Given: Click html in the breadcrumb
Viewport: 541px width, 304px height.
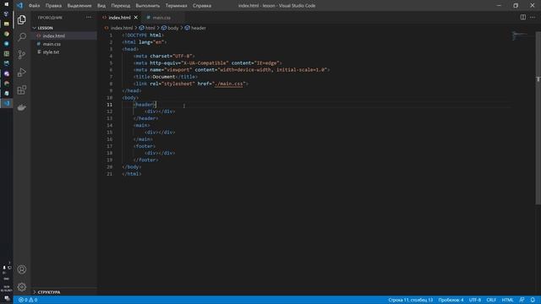Looking at the screenshot, I should (x=150, y=28).
